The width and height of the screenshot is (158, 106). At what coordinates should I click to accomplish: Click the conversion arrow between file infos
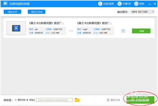coord(71,31)
